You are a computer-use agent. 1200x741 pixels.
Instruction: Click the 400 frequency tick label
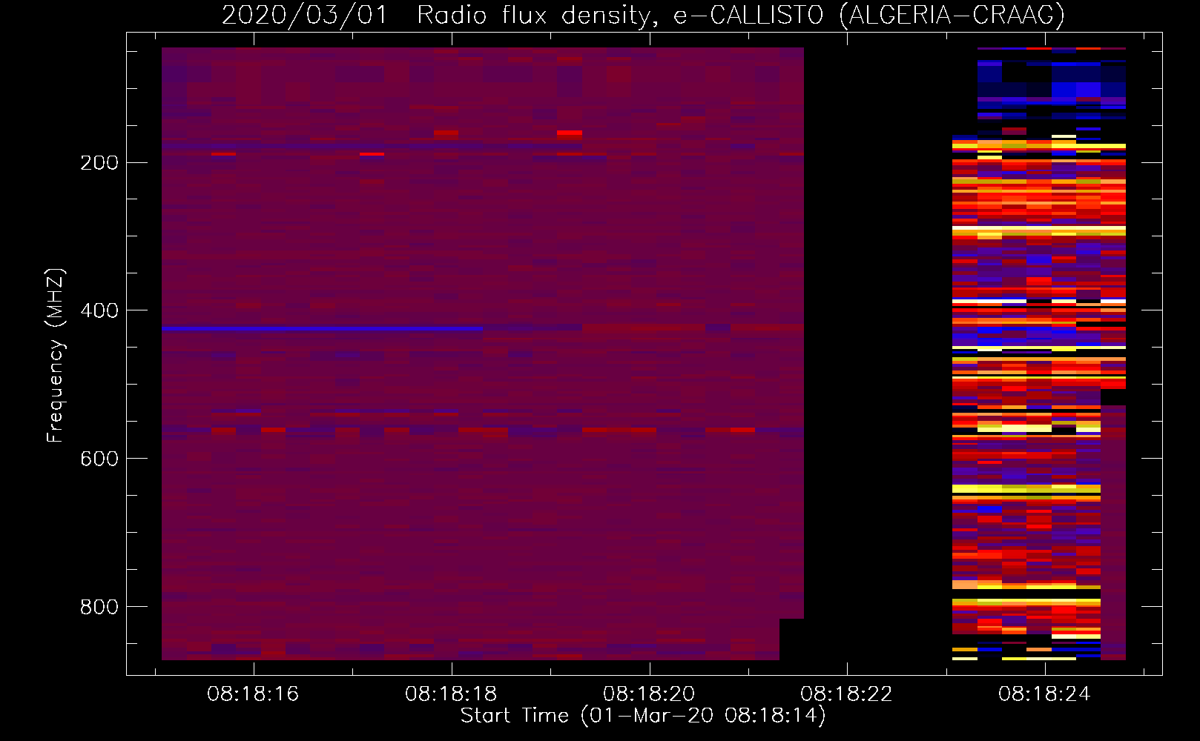pos(99,310)
